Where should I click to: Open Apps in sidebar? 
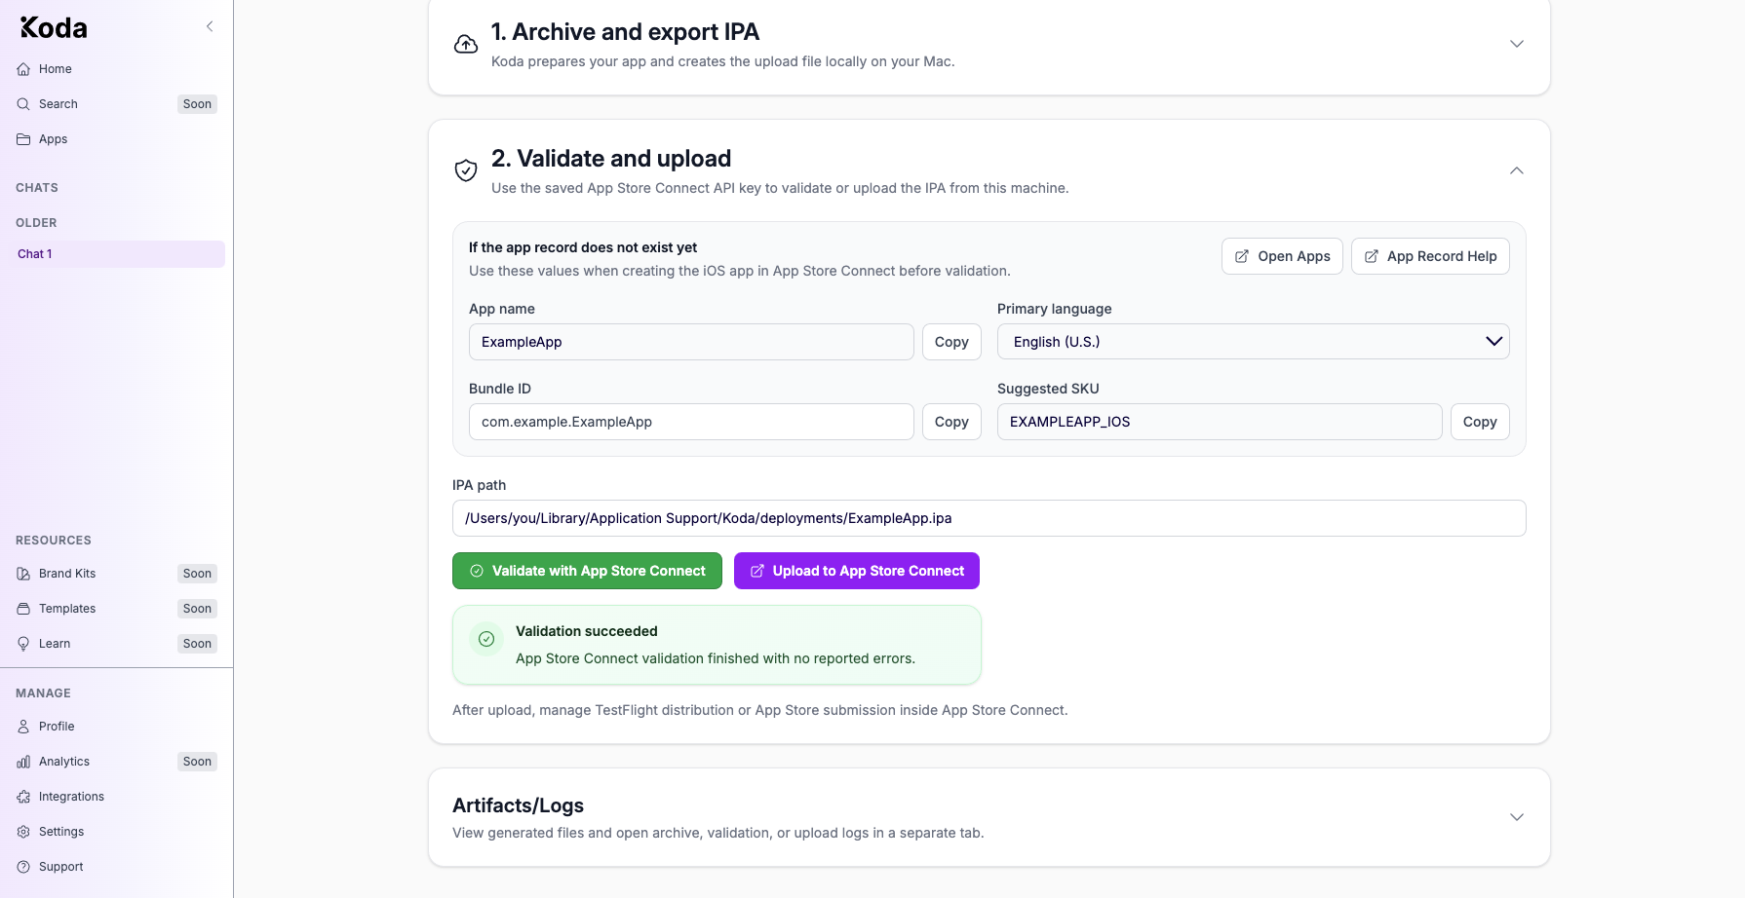point(116,139)
